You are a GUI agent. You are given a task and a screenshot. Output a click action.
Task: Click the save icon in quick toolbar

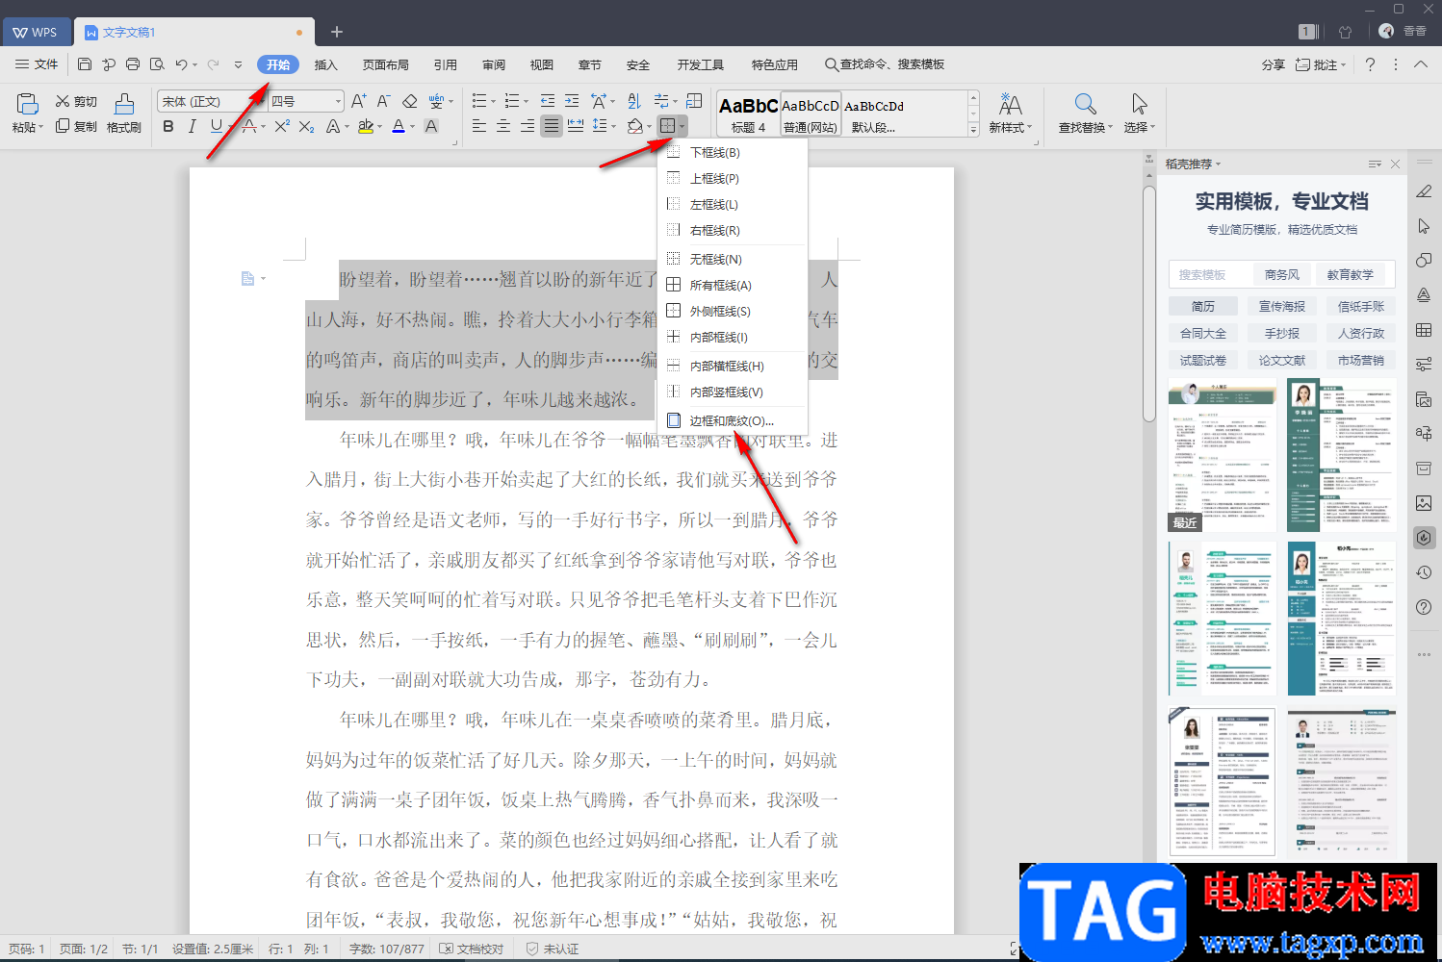(85, 64)
